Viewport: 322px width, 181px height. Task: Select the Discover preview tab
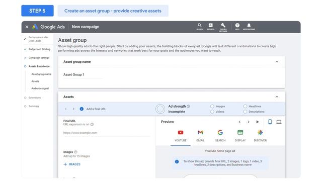coord(260,136)
